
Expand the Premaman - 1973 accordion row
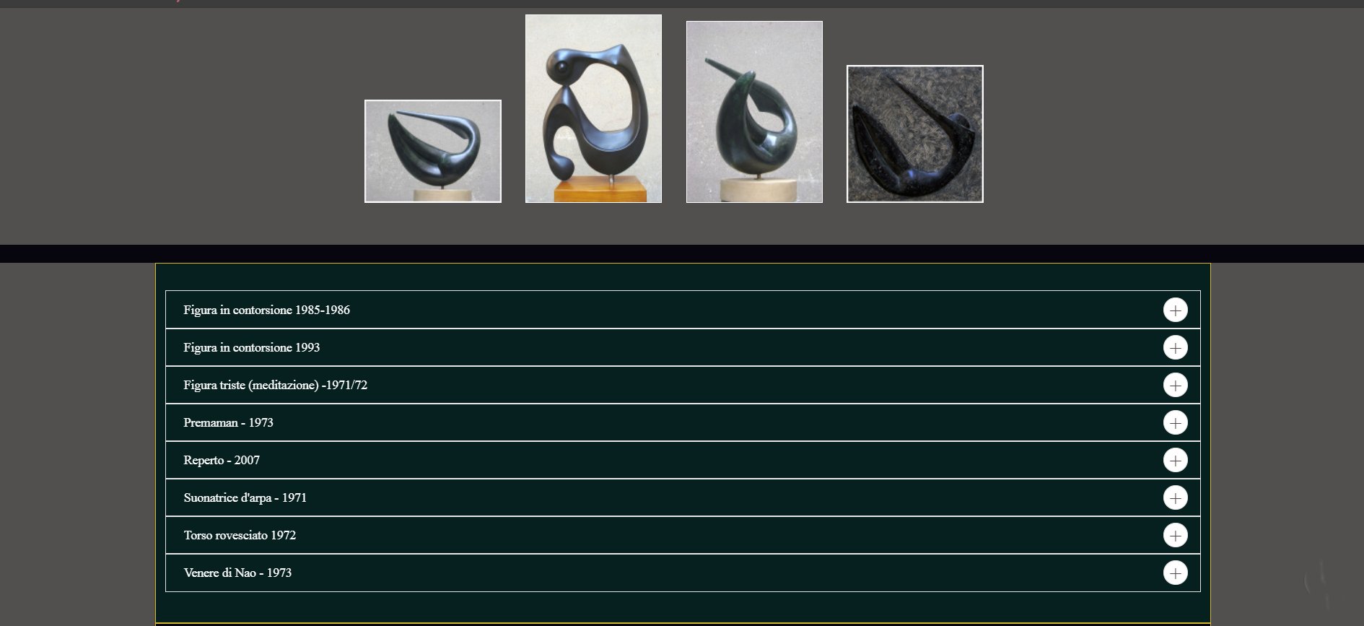pos(683,422)
